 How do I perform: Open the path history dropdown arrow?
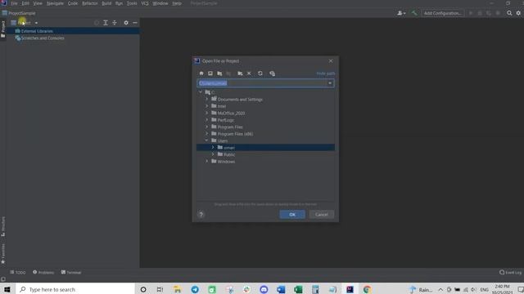click(330, 83)
